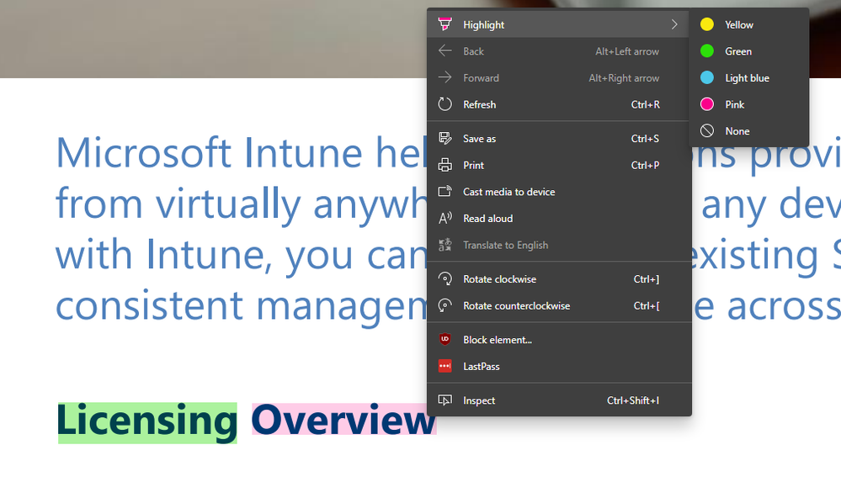Click the Read aloud icon
841x498 pixels.
click(x=444, y=218)
